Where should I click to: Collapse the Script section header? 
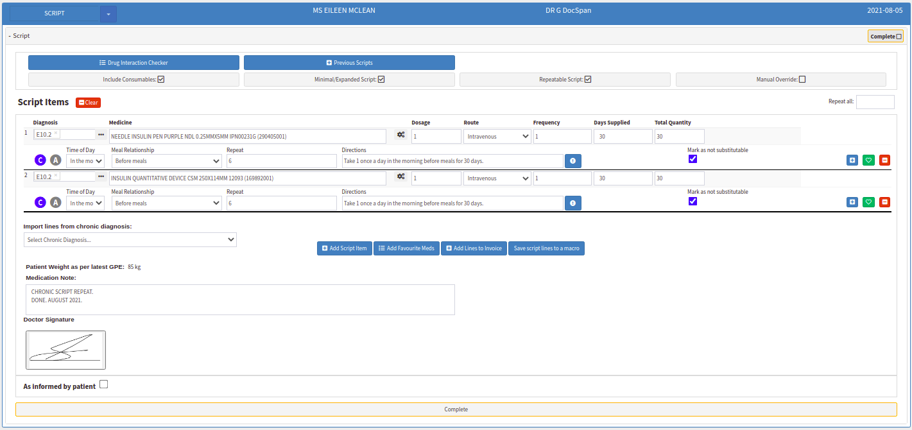19,36
